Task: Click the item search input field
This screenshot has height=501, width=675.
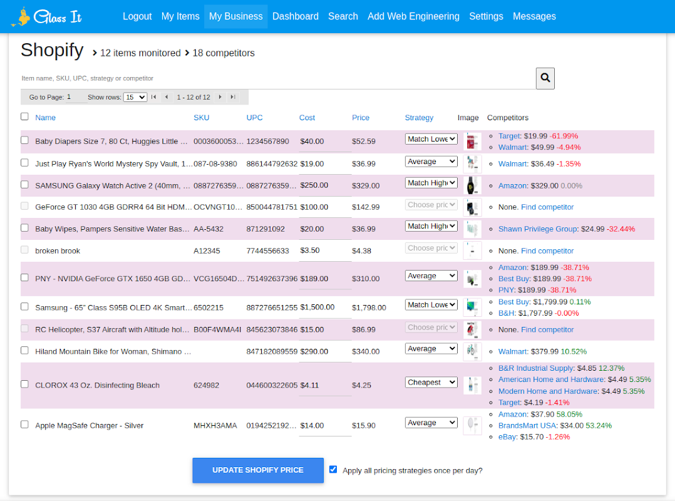Action: click(276, 78)
